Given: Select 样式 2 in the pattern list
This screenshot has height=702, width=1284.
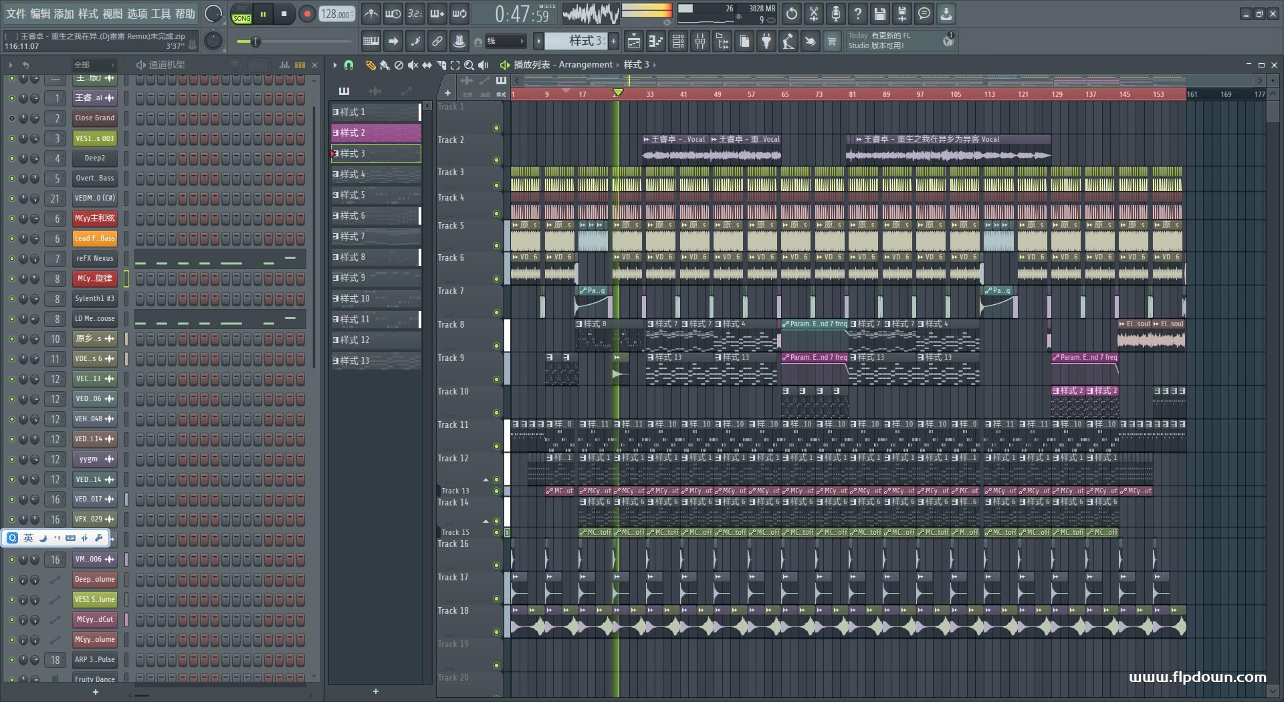Looking at the screenshot, I should 376,133.
